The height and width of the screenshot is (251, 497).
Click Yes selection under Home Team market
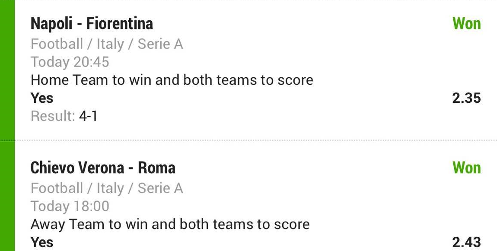(42, 98)
